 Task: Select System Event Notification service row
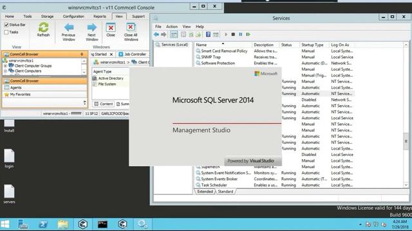click(275, 173)
